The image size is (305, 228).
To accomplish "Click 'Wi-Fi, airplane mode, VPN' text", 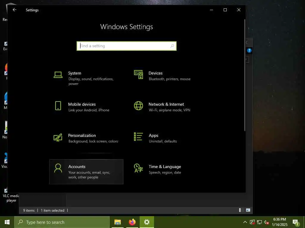I will coord(169,110).
